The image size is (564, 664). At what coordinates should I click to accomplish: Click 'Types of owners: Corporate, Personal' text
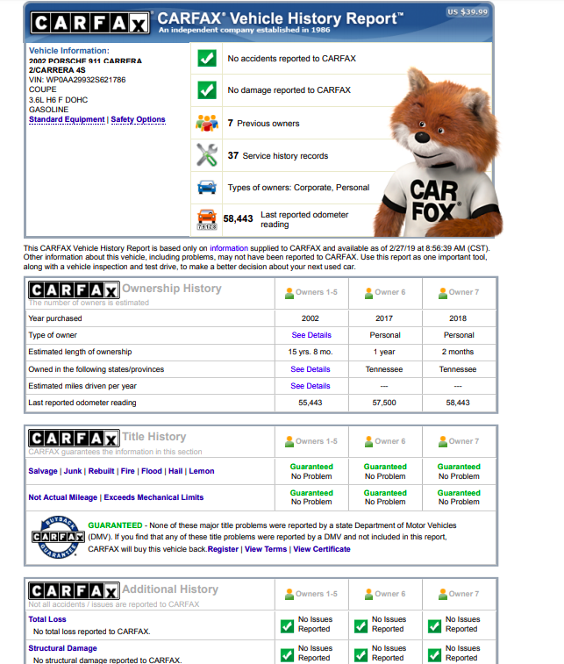pos(298,187)
